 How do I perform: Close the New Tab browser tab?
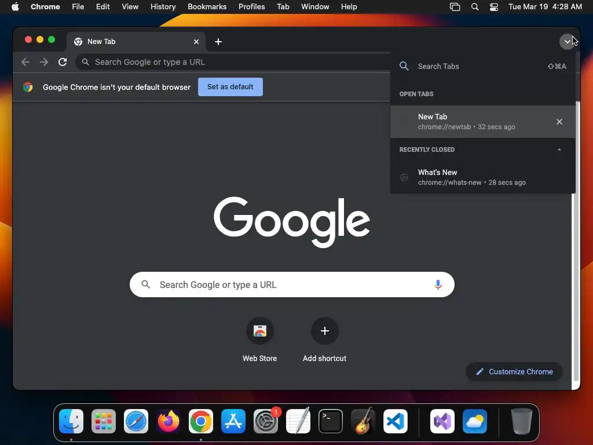(x=196, y=42)
